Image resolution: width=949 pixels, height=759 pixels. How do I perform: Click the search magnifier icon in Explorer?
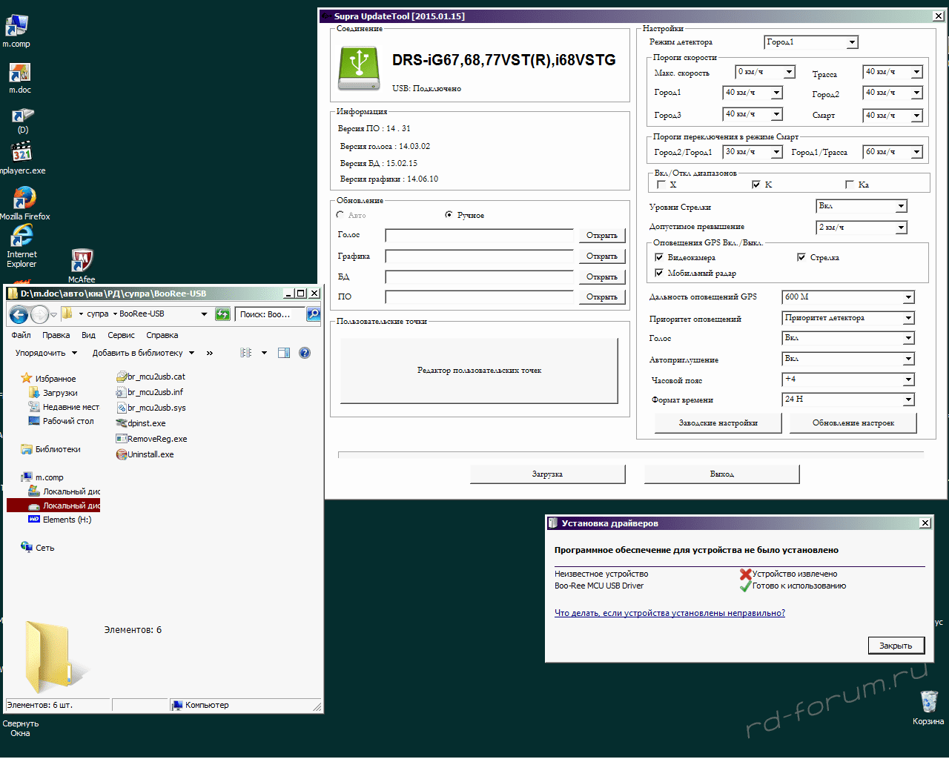313,314
